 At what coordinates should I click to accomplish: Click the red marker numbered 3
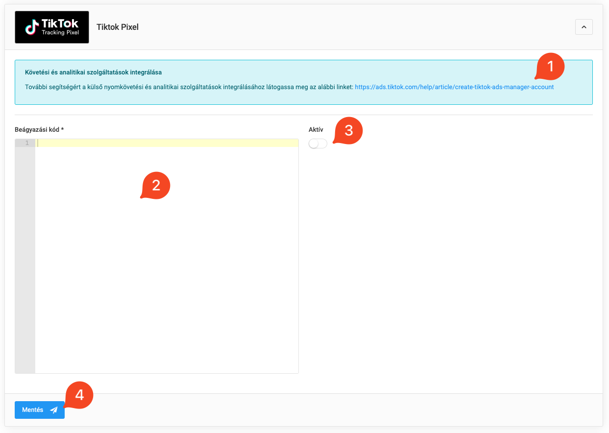[x=348, y=131]
